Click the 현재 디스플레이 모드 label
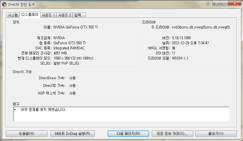The width and height of the screenshot is (243, 141). pos(35,58)
